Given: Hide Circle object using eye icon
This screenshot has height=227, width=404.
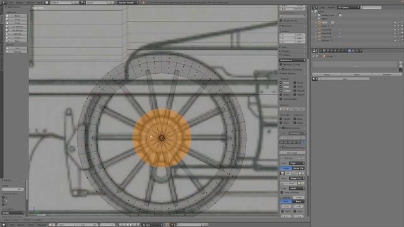Looking at the screenshot, I should 395,23.
